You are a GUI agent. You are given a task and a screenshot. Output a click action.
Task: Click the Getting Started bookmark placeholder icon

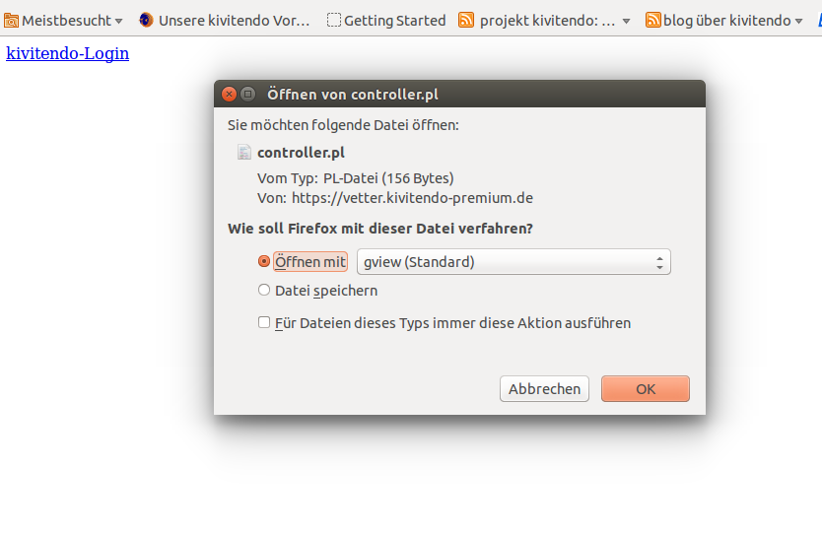coord(333,20)
